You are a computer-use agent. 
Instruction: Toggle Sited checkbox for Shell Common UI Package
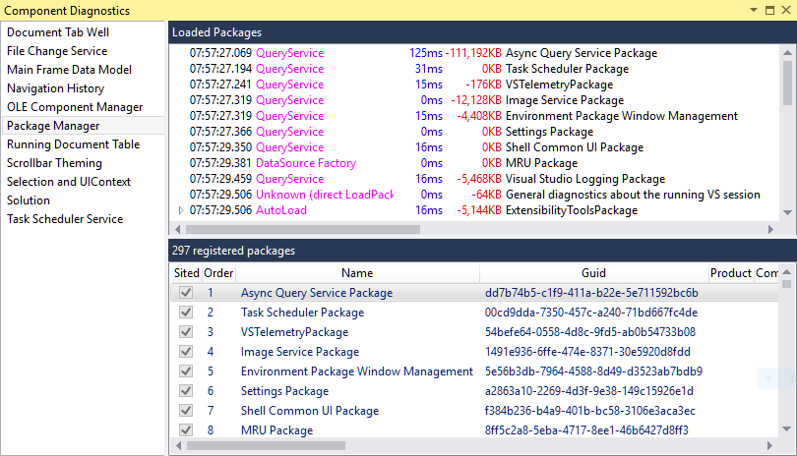tap(186, 410)
